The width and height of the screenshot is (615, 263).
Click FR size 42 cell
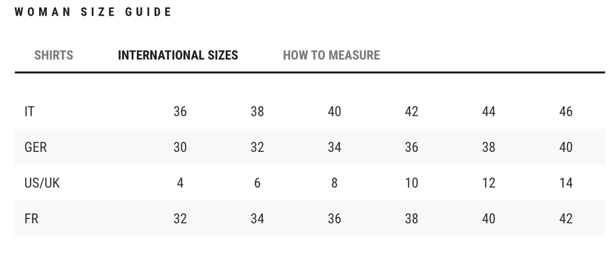pyautogui.click(x=566, y=219)
